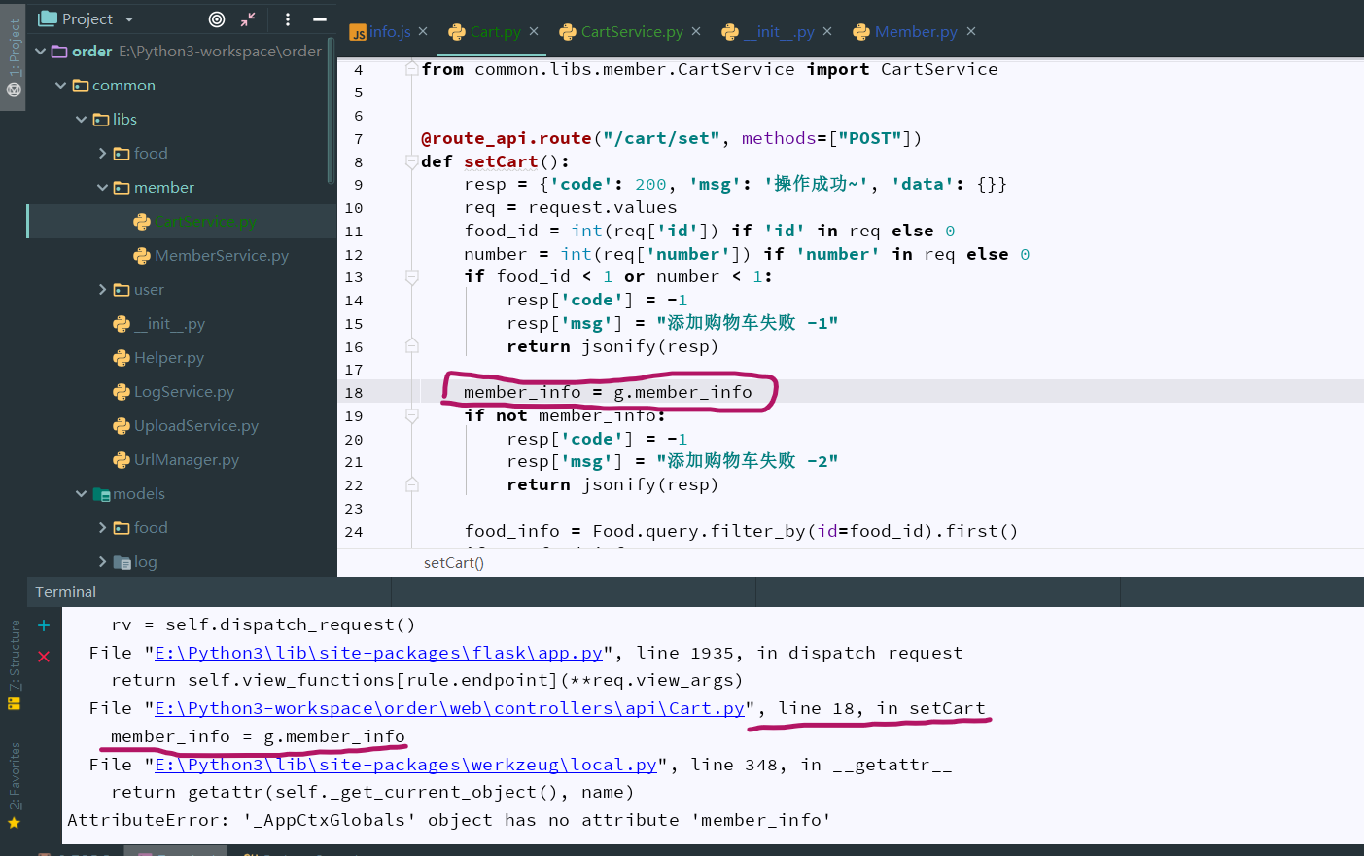This screenshot has width=1364, height=856.
Task: Collapse the member folder arrow
Action: [x=102, y=187]
